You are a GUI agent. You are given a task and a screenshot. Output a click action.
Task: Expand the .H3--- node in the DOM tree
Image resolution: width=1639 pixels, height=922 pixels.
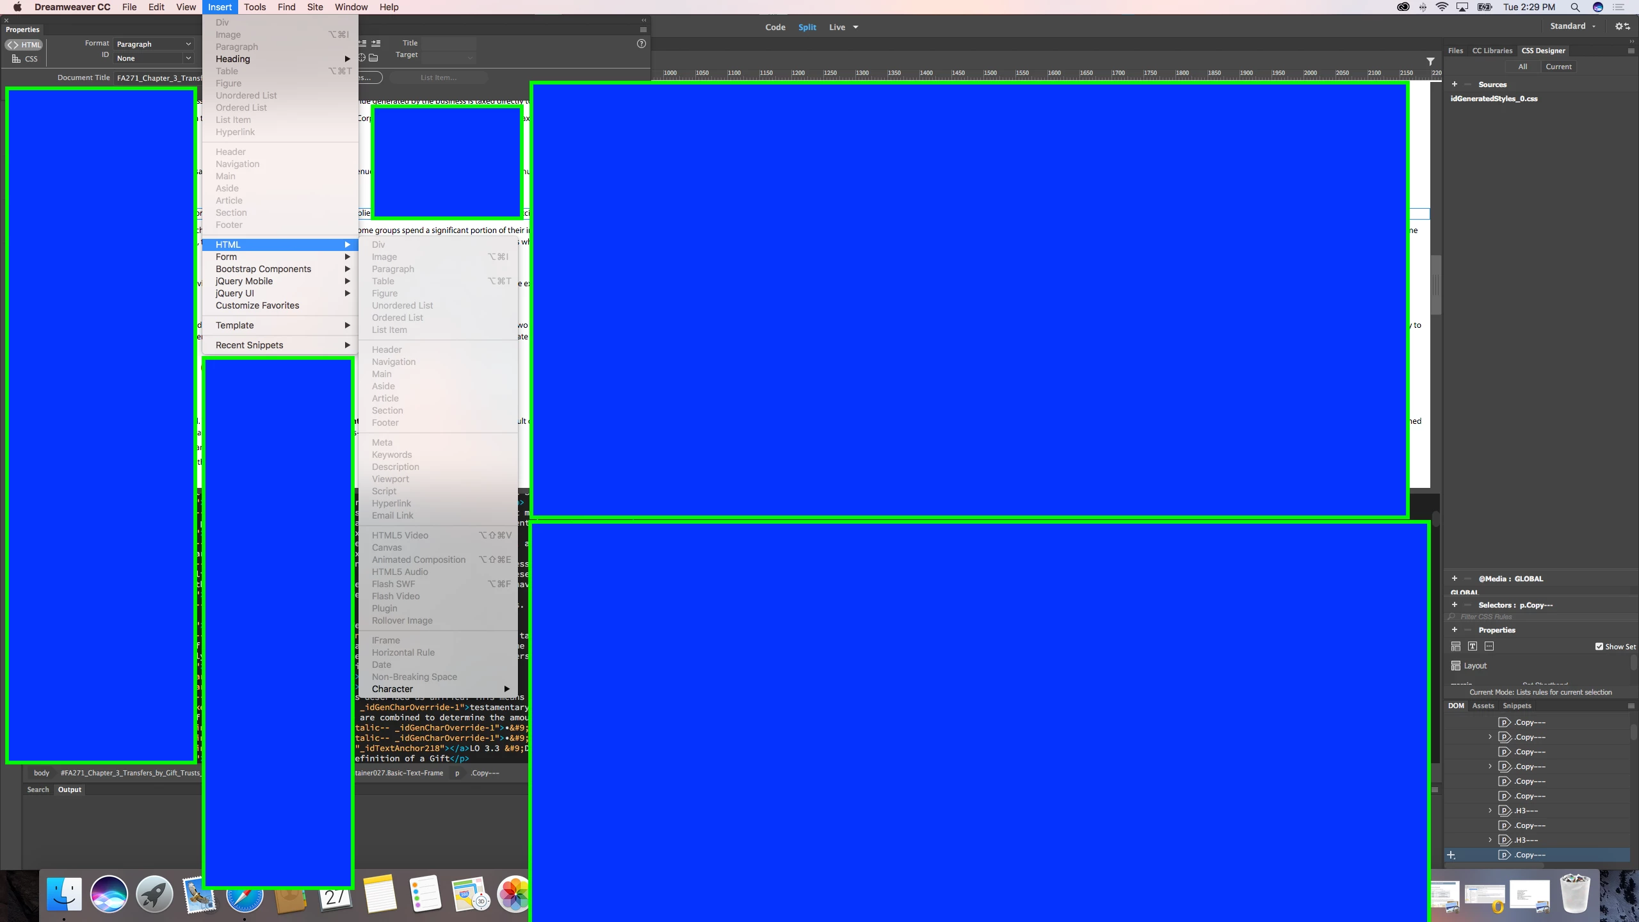click(x=1490, y=811)
